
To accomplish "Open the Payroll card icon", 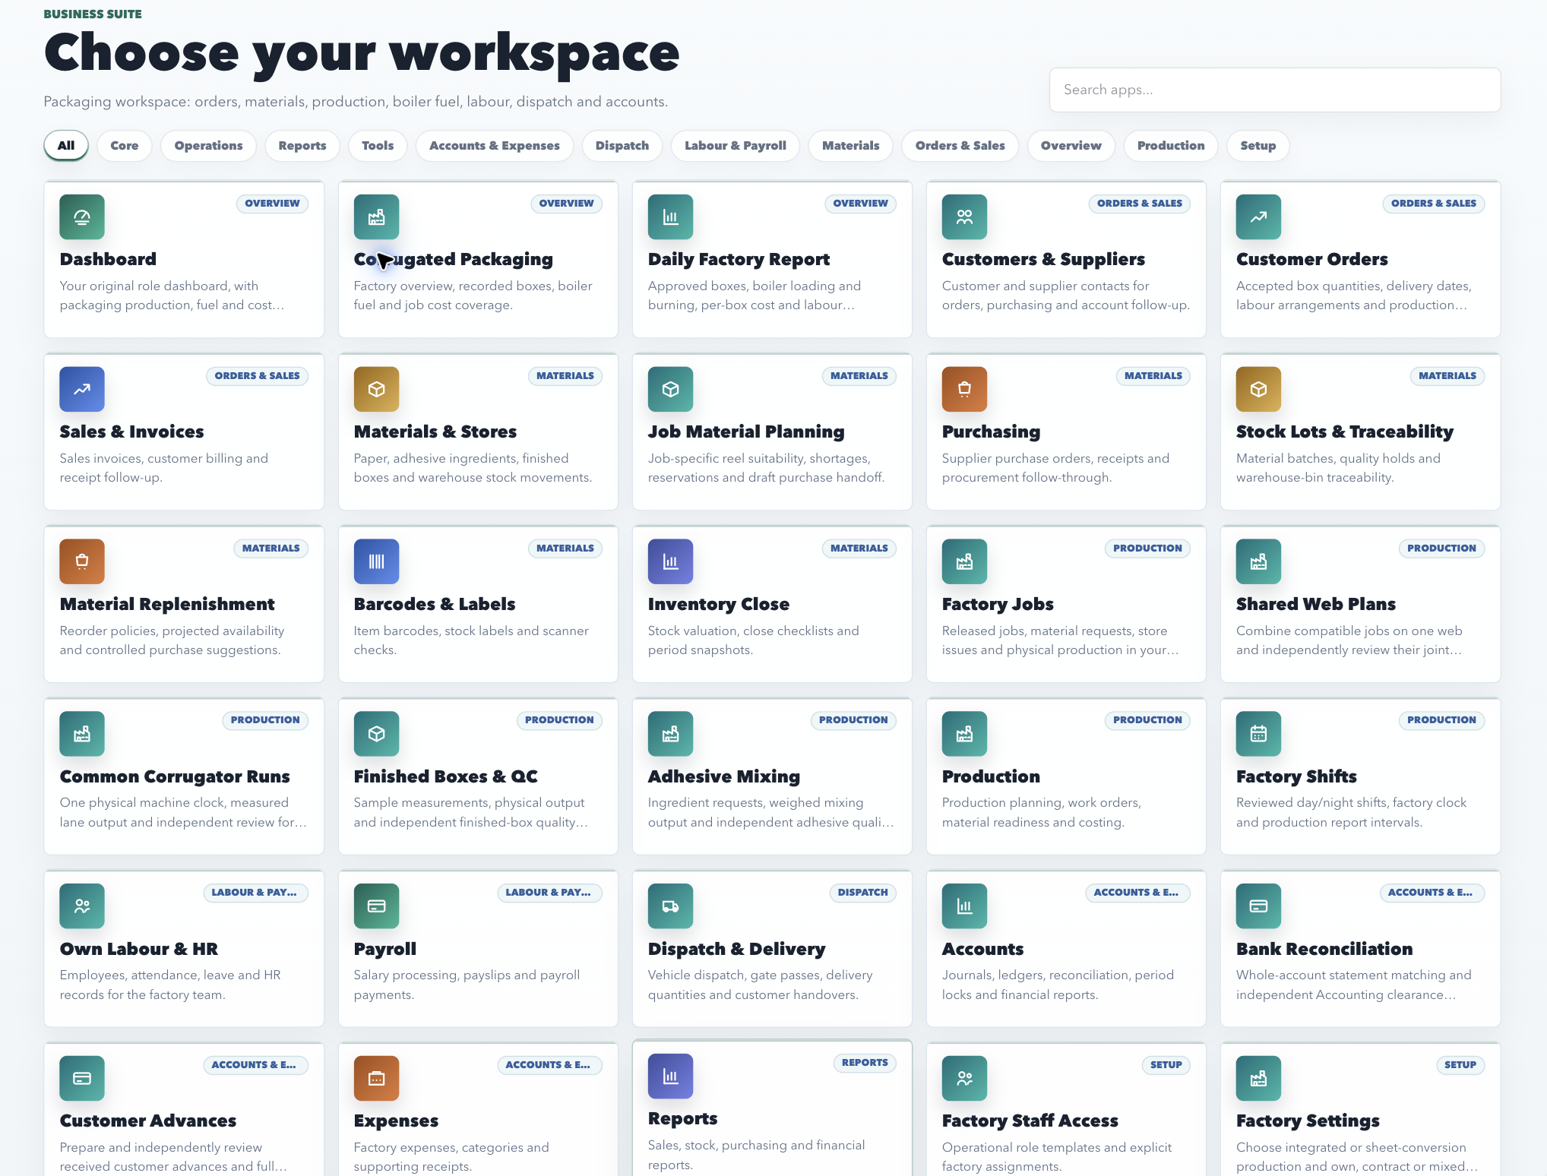I will click(376, 906).
